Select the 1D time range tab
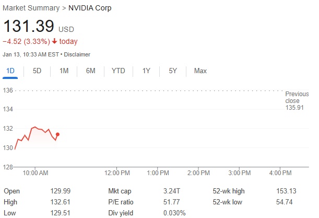Image resolution: width=319 pixels, height=218 pixels. coord(10,71)
